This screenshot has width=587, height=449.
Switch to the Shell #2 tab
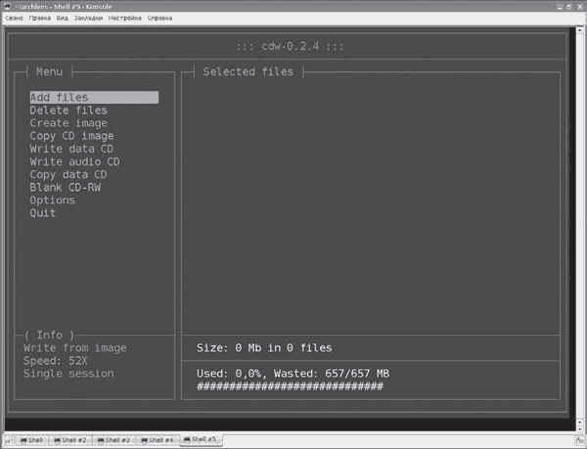coord(71,440)
